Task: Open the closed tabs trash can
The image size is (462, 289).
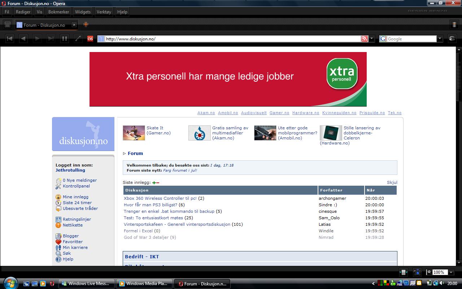Action: point(454,25)
